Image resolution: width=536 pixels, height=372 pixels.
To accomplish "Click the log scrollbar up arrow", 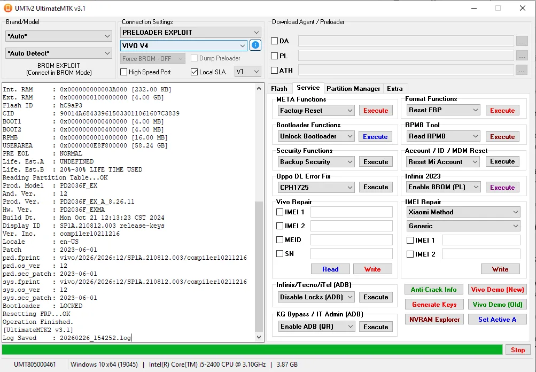I will 259,88.
